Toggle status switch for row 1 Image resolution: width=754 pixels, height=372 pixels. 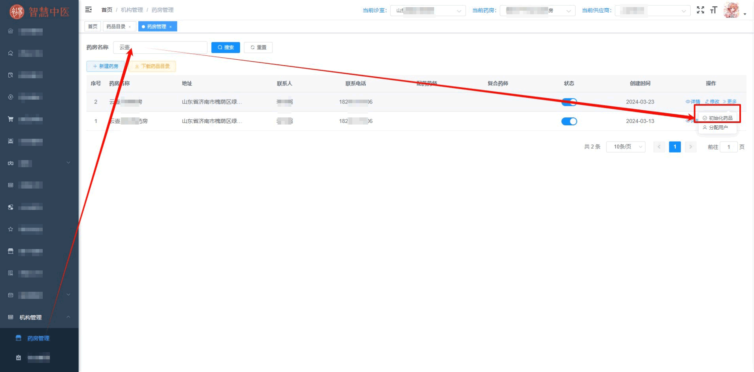point(569,121)
